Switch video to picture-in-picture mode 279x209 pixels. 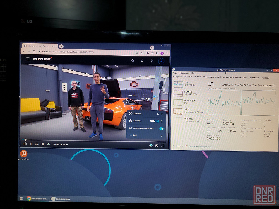157,146
